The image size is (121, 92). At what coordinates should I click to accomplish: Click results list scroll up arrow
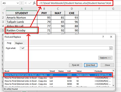pyautogui.click(x=113, y=71)
